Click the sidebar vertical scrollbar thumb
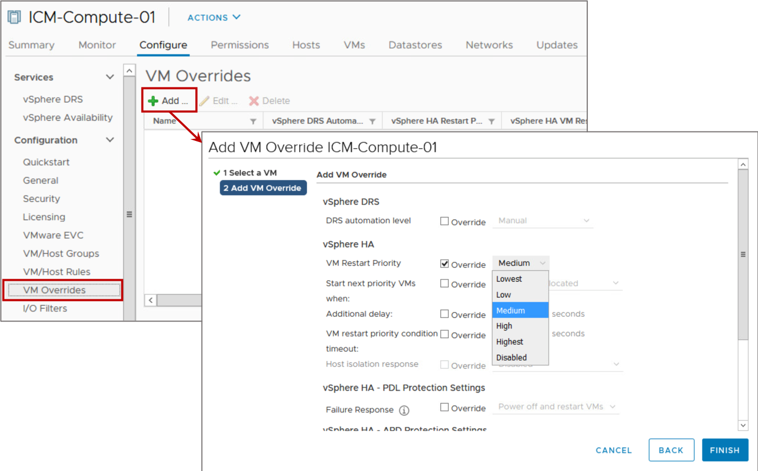 coord(129,199)
